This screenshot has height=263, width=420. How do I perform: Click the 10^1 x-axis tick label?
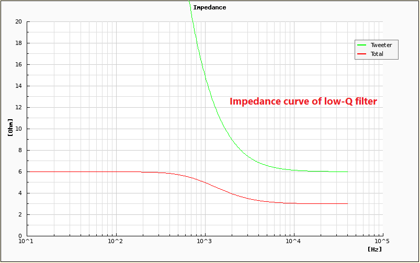[26, 241]
